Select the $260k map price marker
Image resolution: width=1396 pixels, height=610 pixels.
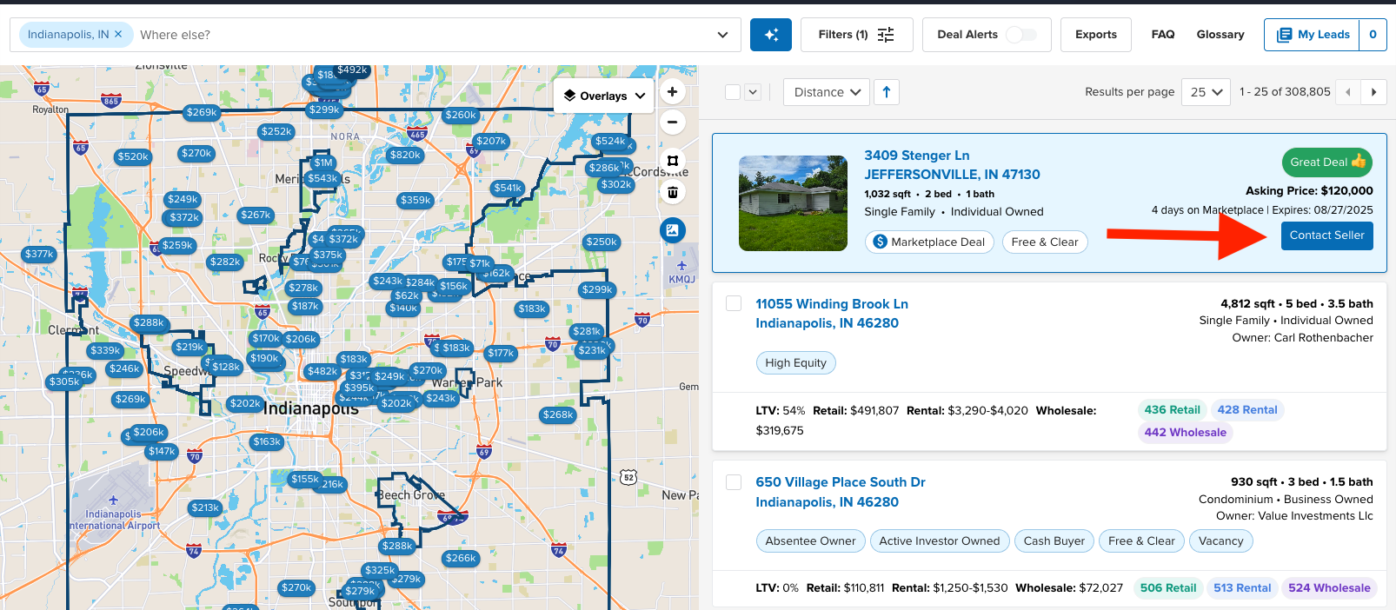(x=461, y=116)
